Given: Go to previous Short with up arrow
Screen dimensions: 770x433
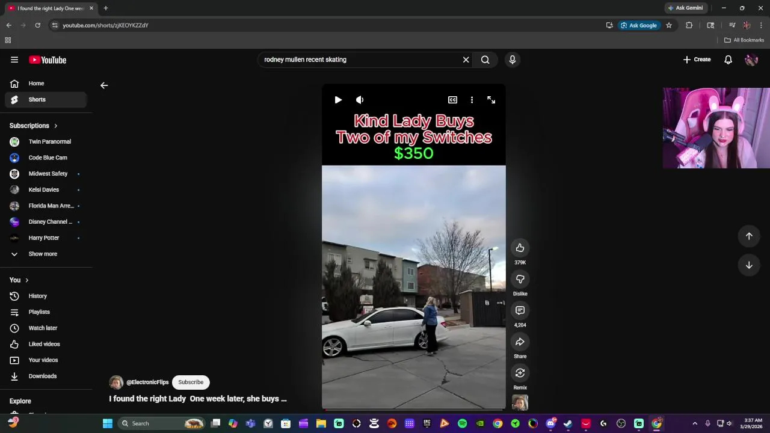Looking at the screenshot, I should coord(749,236).
